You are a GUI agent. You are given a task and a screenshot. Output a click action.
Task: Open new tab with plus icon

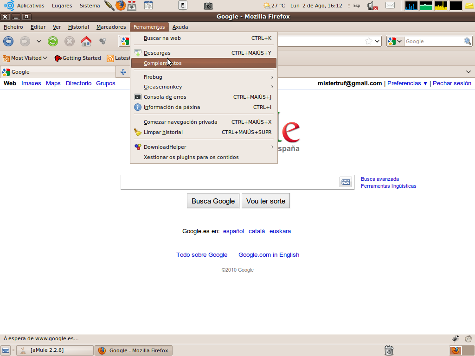click(123, 72)
